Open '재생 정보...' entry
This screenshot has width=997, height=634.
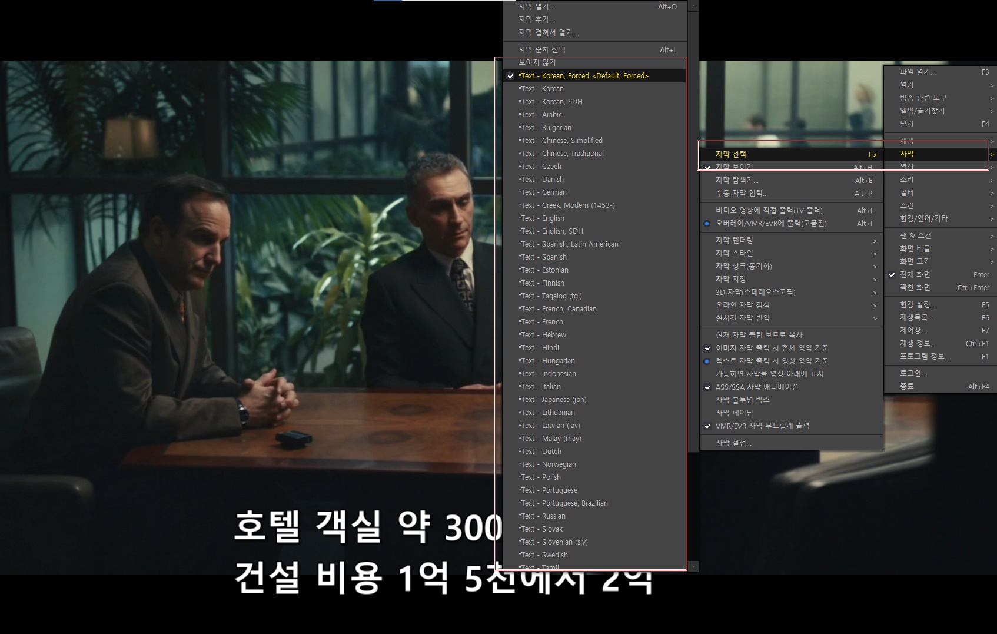pyautogui.click(x=940, y=343)
